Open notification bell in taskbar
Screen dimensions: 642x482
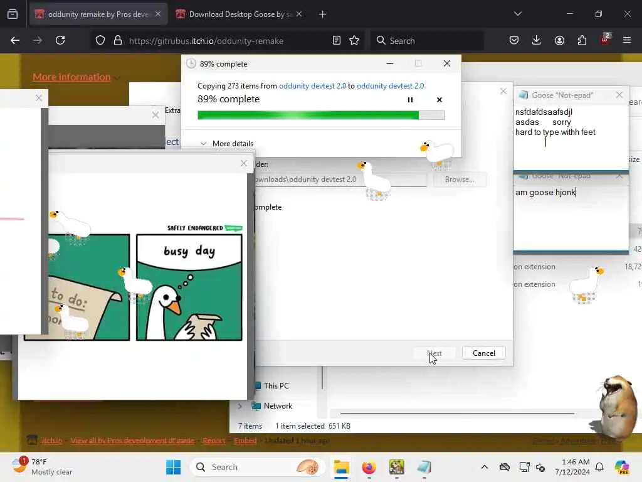[x=599, y=467]
